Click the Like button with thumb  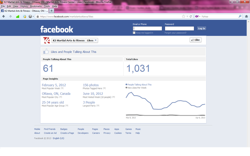coord(196,40)
